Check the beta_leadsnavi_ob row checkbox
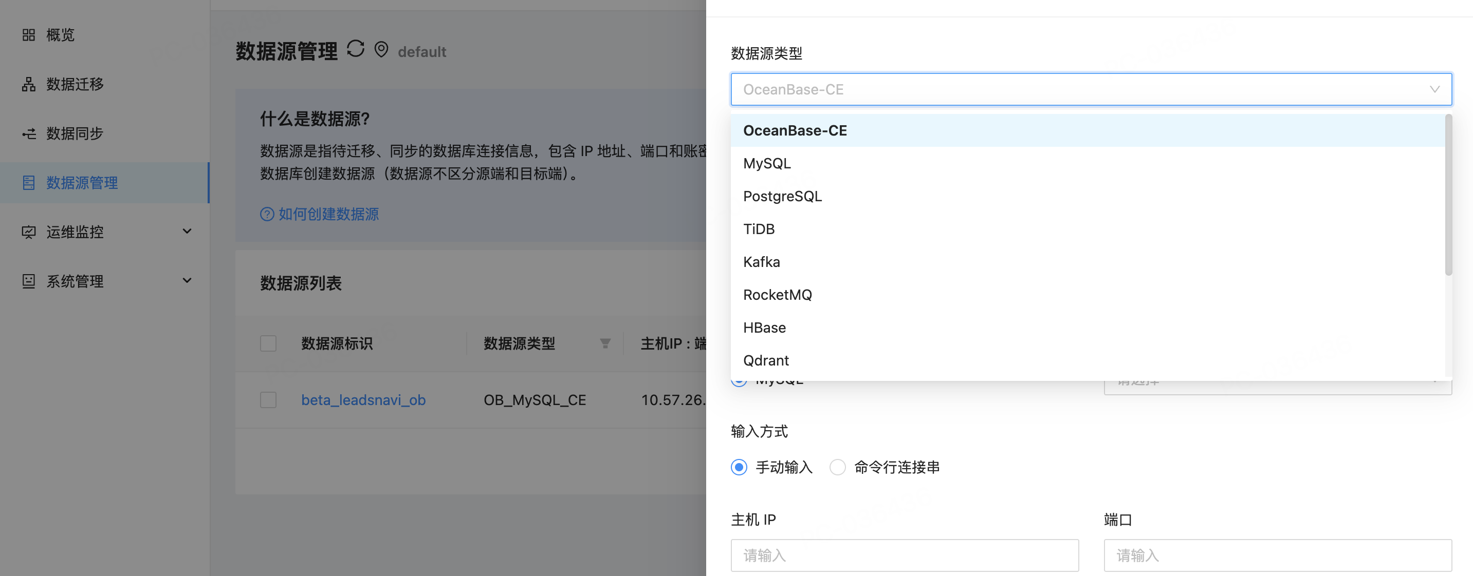This screenshot has height=576, width=1473. [x=268, y=400]
